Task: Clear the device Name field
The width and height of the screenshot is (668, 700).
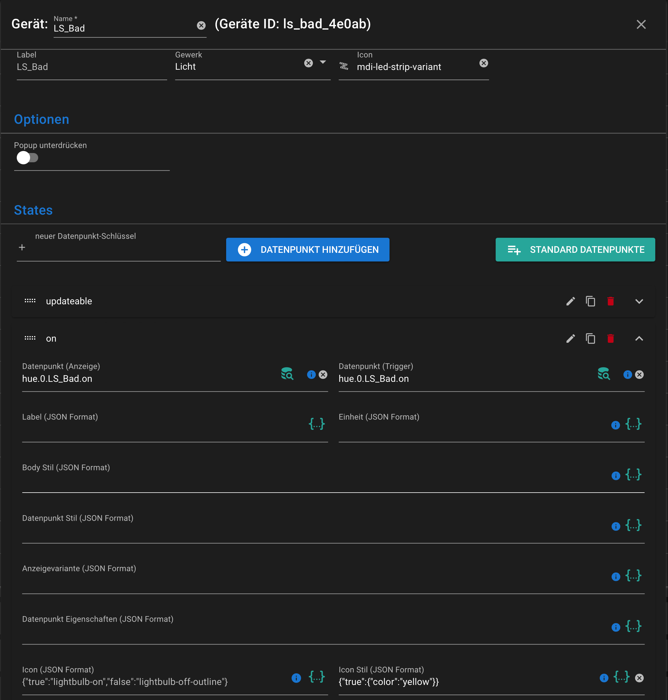Action: [x=201, y=25]
